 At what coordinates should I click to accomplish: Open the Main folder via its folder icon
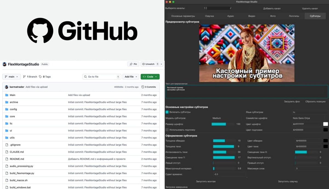tap(7, 95)
